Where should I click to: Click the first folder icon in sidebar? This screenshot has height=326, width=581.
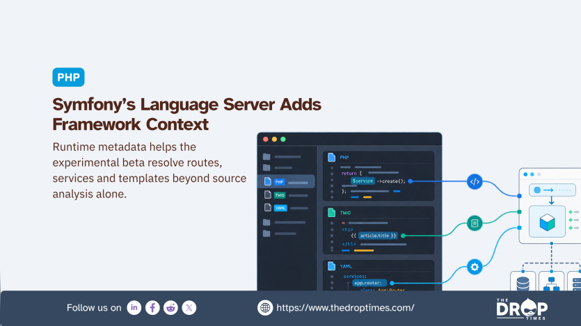[266, 156]
